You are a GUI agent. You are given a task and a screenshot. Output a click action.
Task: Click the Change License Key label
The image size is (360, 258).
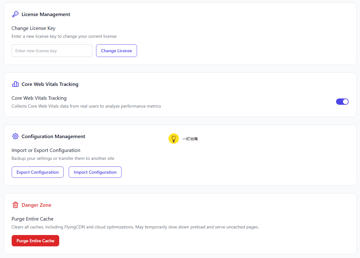point(33,28)
